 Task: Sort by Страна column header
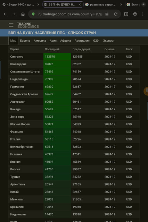15,49
